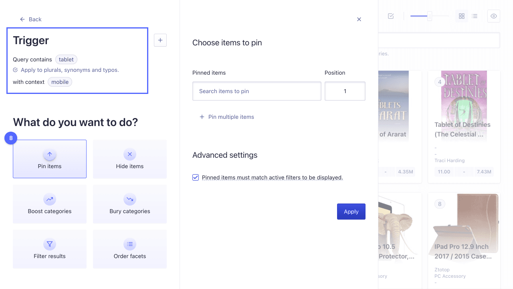This screenshot has width=513, height=289.
Task: Open the Boost categories action
Action: 50,204
